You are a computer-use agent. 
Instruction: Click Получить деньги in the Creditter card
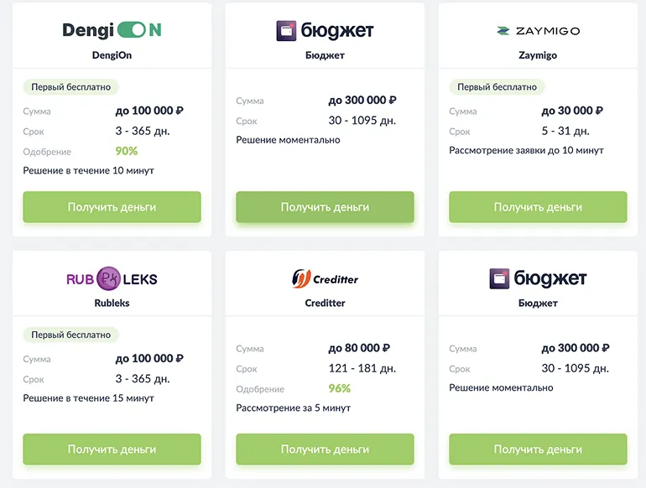click(325, 449)
